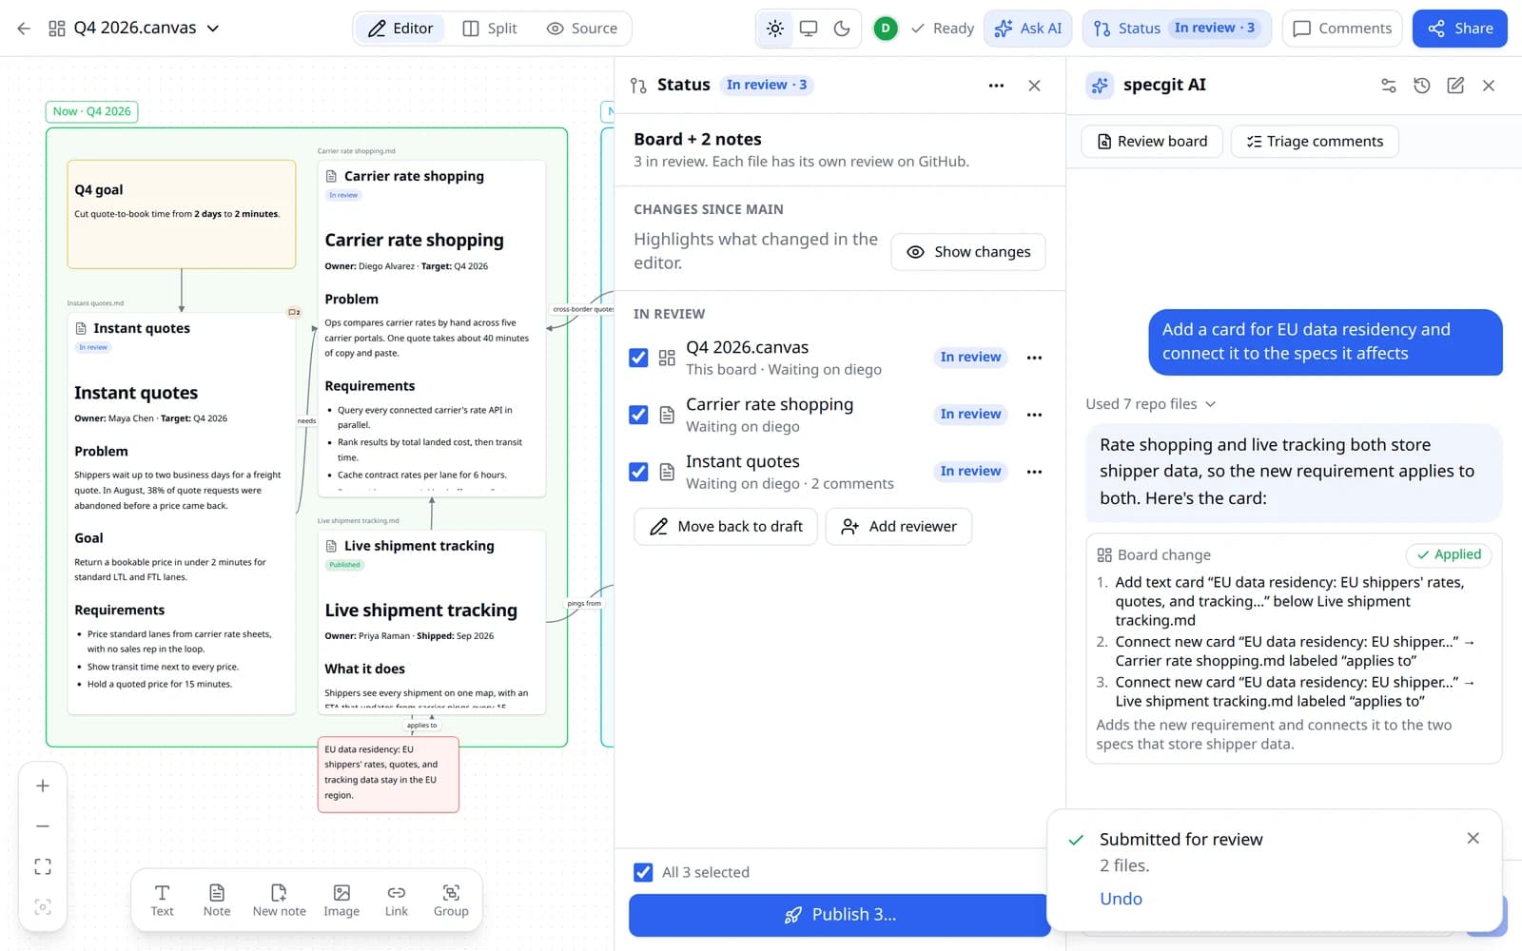This screenshot has height=951, width=1522.
Task: Select the Image tool in canvas toolbar
Action: (x=341, y=900)
